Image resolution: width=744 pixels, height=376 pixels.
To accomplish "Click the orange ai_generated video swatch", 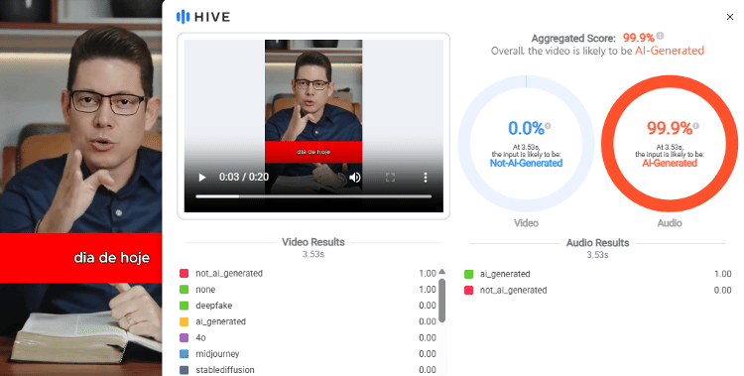I will 185,321.
